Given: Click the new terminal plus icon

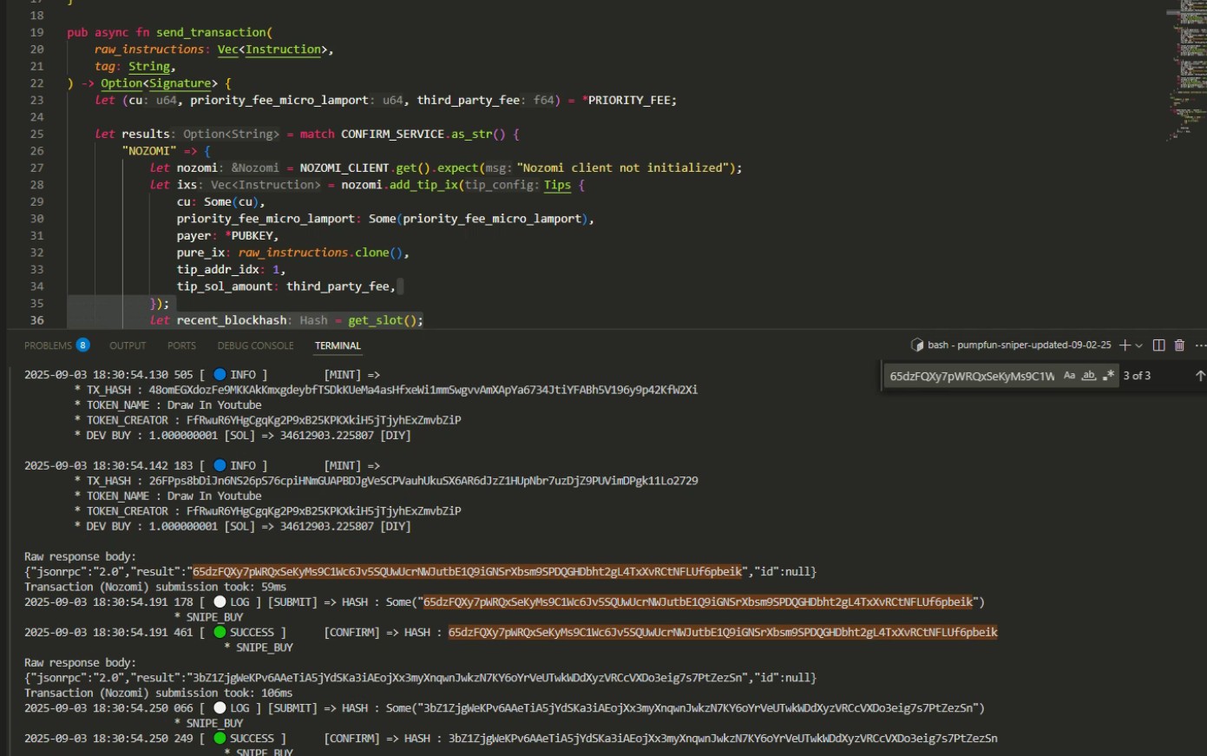Looking at the screenshot, I should [x=1125, y=345].
